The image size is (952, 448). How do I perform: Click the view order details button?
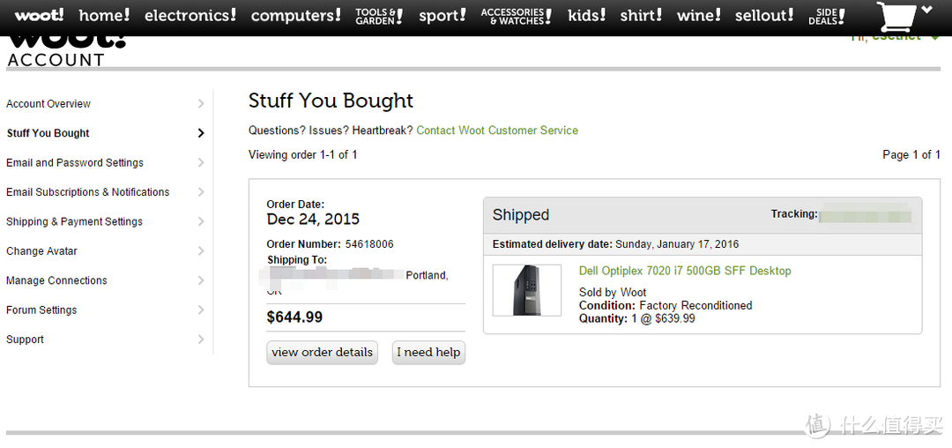pyautogui.click(x=322, y=353)
